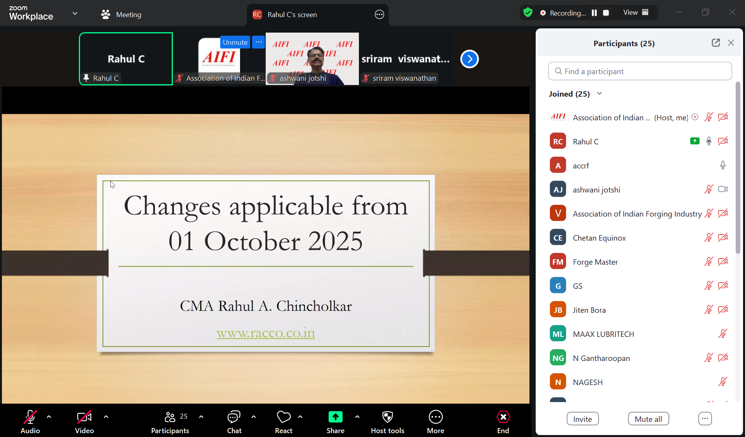Click the green encryption shield icon
The image size is (745, 437).
pyautogui.click(x=527, y=13)
